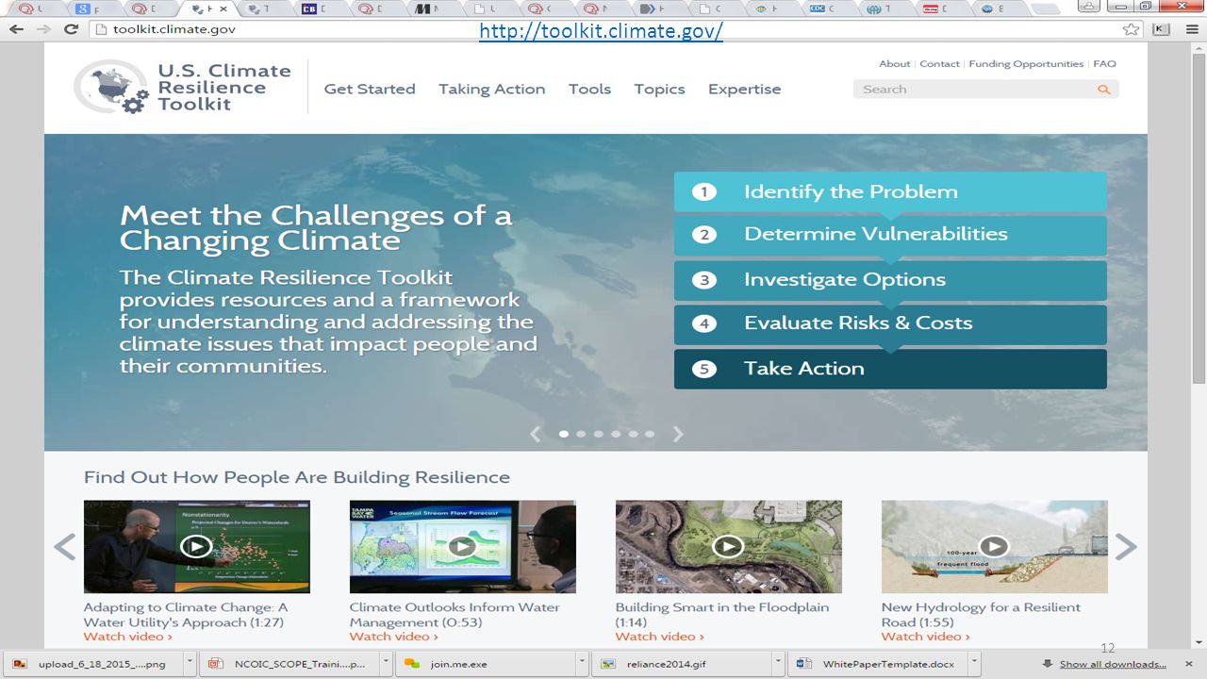Click the page icon in address bar

[x=102, y=29]
